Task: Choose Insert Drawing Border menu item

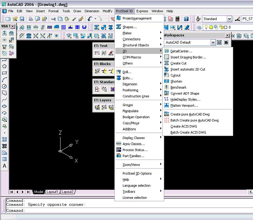Action: [x=198, y=57]
